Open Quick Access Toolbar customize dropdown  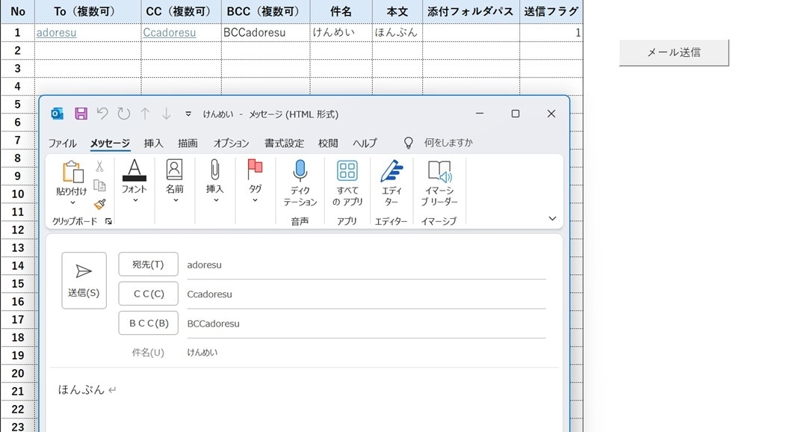point(188,114)
